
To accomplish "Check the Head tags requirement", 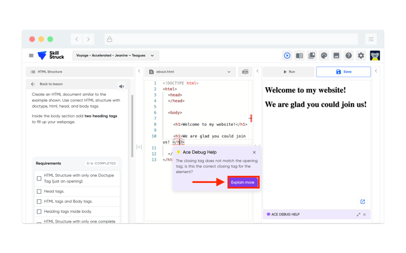I will (x=39, y=191).
